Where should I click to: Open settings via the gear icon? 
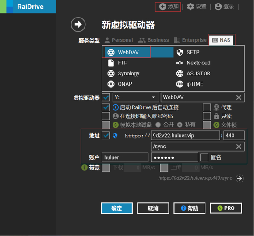[190, 7]
